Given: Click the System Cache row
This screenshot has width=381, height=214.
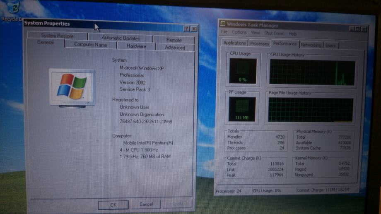Looking at the screenshot, I should (323, 148).
